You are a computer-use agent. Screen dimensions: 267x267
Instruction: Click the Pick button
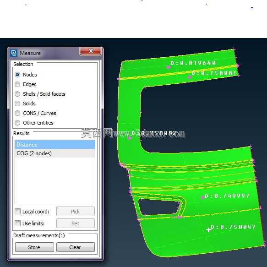[x=76, y=212]
